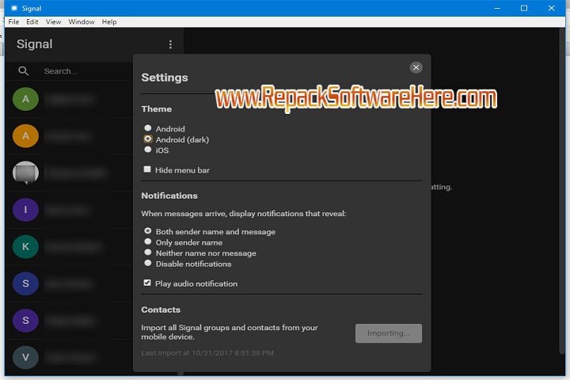
Task: Click the Contacts section heading
Action: (161, 310)
